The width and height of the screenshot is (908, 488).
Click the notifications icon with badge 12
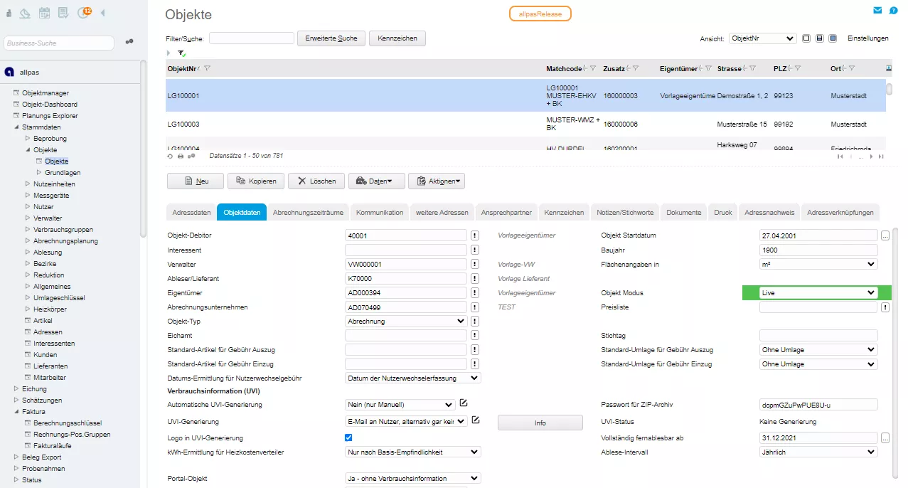click(x=84, y=12)
